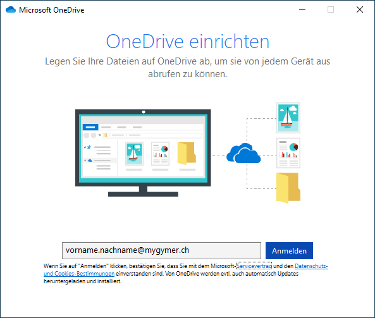Click the OneDrive cloud logo in title bar
The image size is (375, 318).
(11, 10)
